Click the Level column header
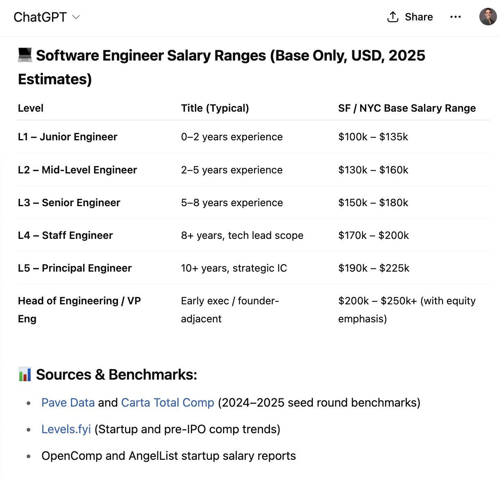This screenshot has width=499, height=477. click(31, 108)
